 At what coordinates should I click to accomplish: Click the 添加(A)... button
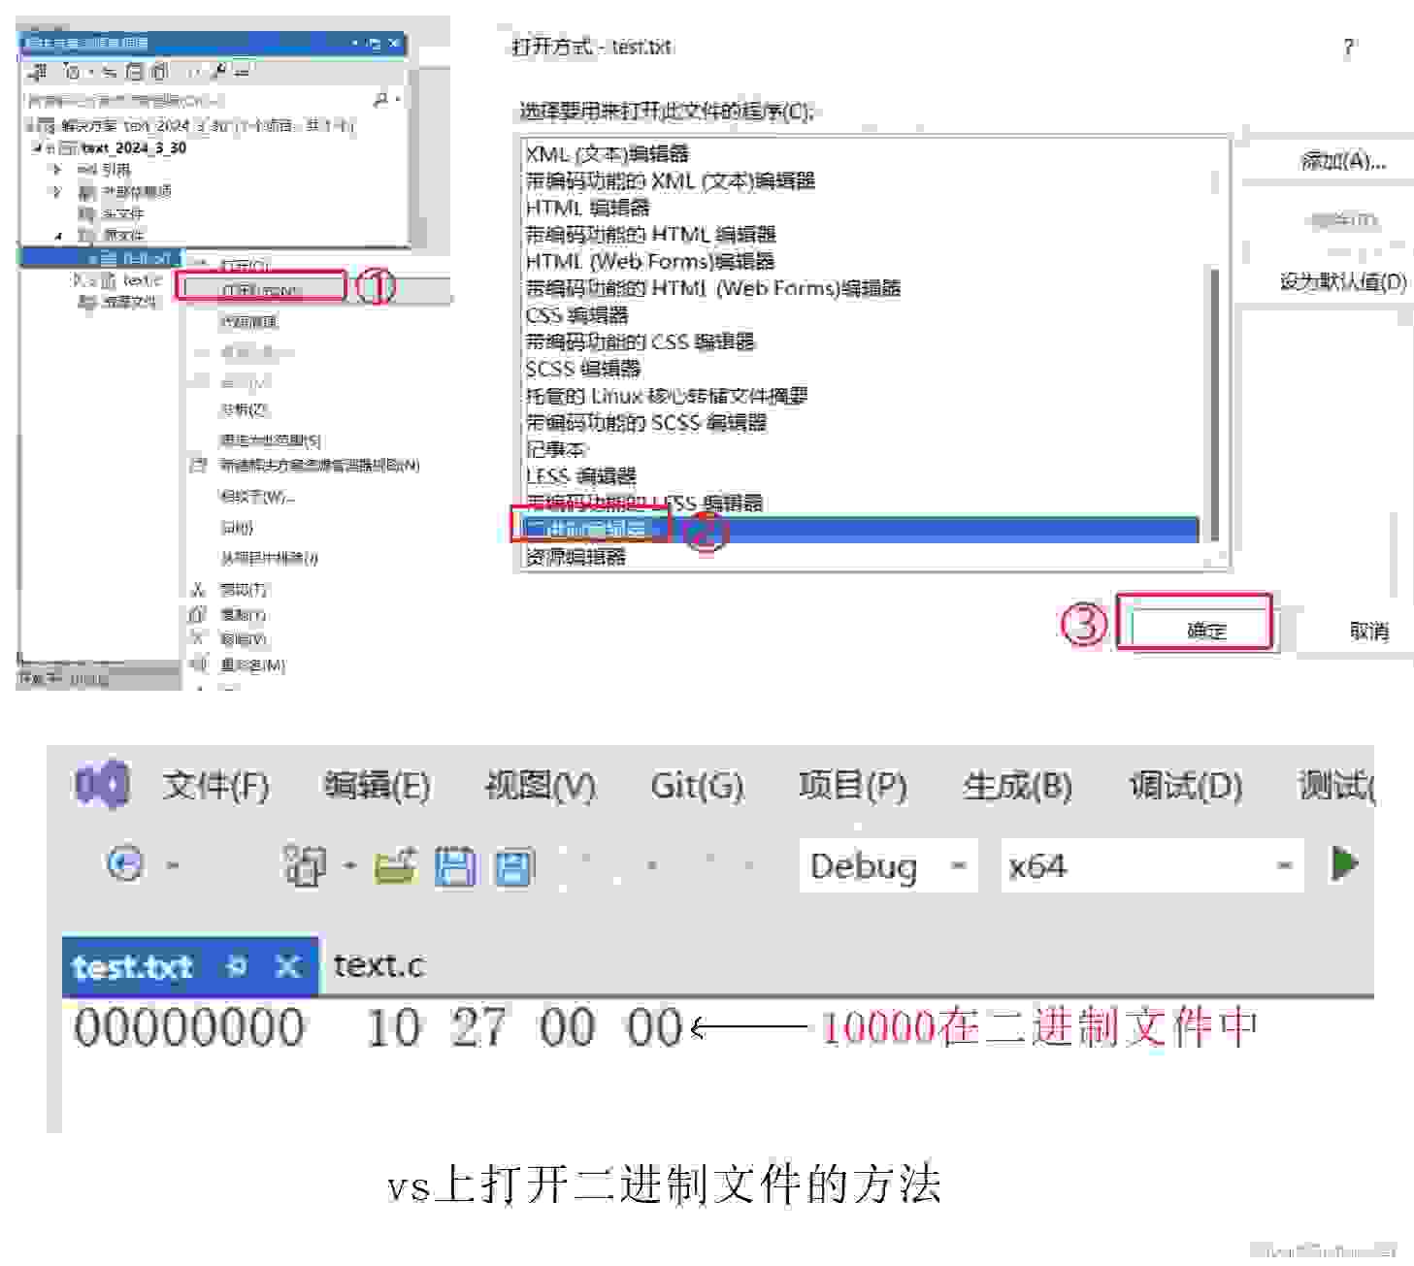pos(1343,161)
